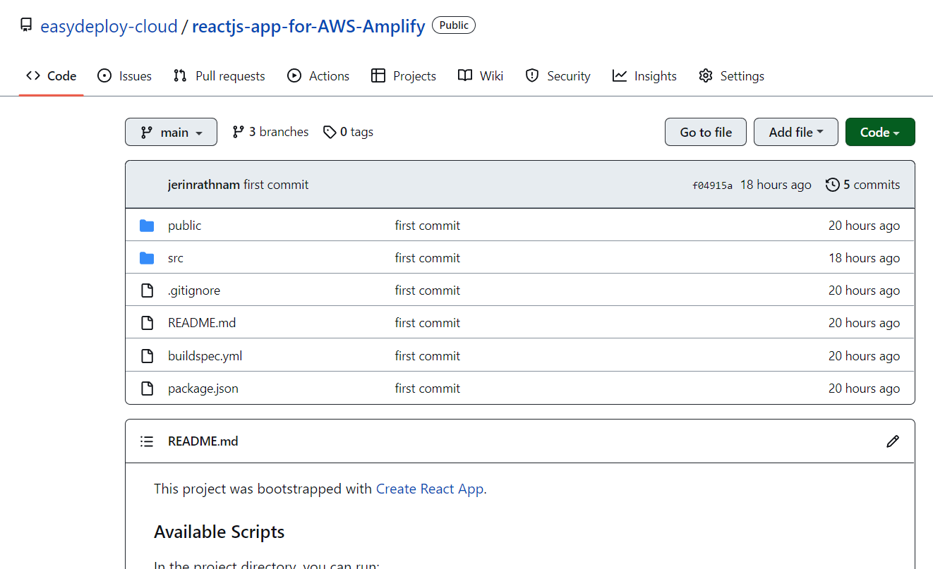
Task: Go to the Actions tab
Action: (318, 76)
